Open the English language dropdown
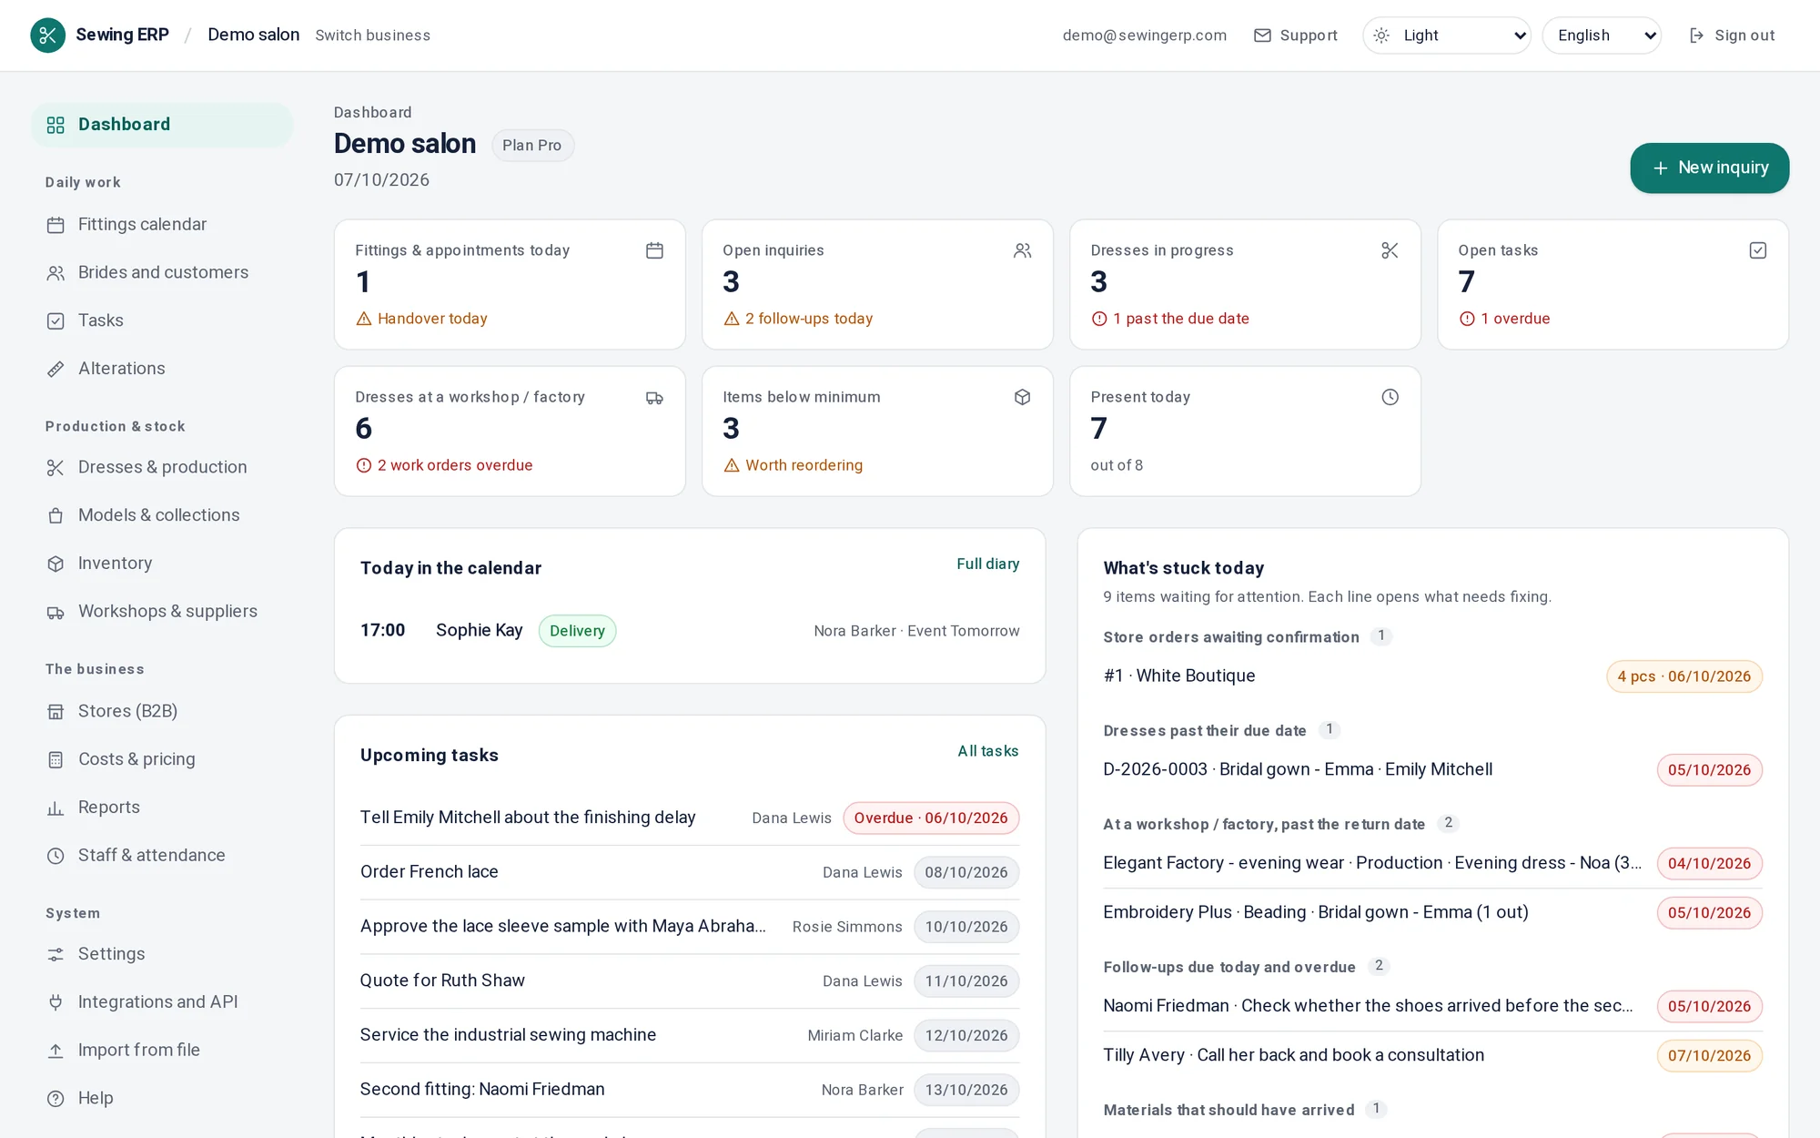 [x=1602, y=36]
